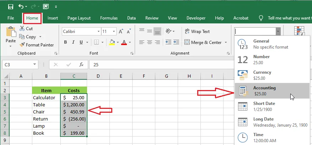Open the Borders dropdown arrow
This screenshot has width=312, height=145.
coord(102,42)
